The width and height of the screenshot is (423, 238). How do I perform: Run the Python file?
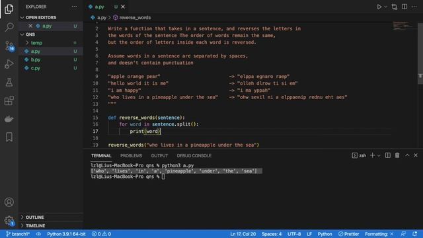(x=379, y=7)
